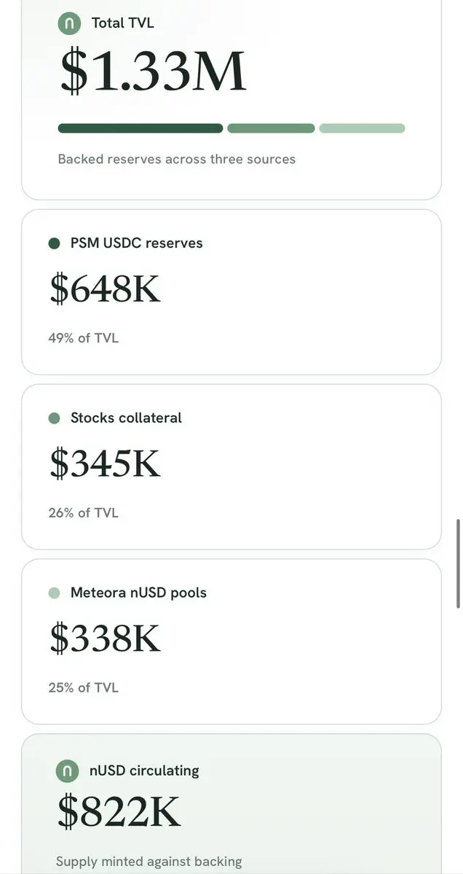Click the dark green dot beside PSM USDC reserves
463x874 pixels.
[x=54, y=243]
